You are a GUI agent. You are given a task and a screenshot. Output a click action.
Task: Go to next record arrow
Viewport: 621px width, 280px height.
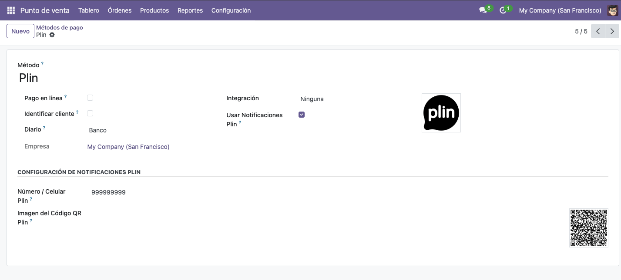pos(612,31)
